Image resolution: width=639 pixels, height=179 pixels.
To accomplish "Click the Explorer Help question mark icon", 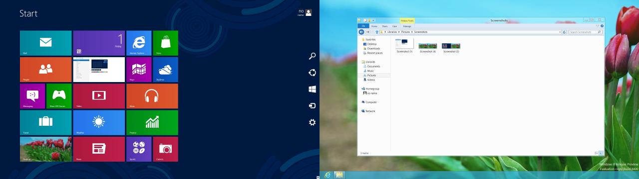I will click(x=602, y=26).
